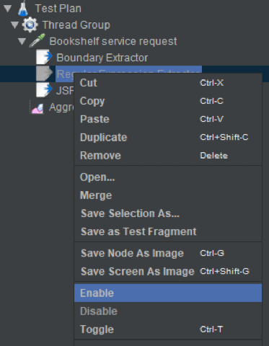This screenshot has width=269, height=346.
Task: Click the Thread Group gear icon
Action: [30, 25]
